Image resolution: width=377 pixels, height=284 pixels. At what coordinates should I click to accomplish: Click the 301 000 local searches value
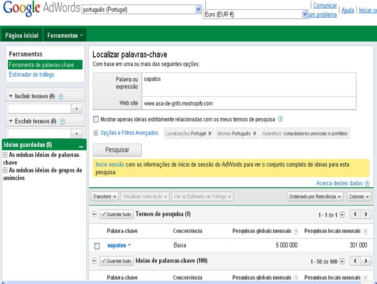tap(358, 245)
